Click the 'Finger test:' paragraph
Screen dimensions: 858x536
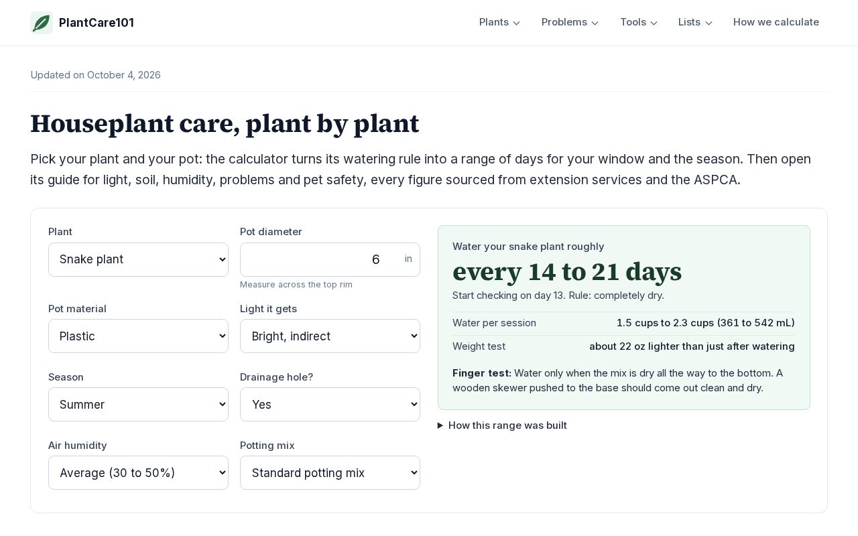pyautogui.click(x=623, y=381)
